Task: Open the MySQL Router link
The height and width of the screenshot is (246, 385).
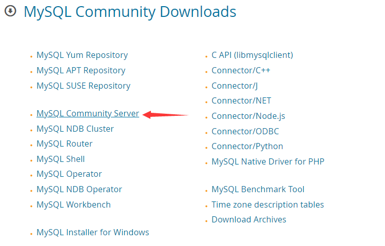Action: point(65,143)
